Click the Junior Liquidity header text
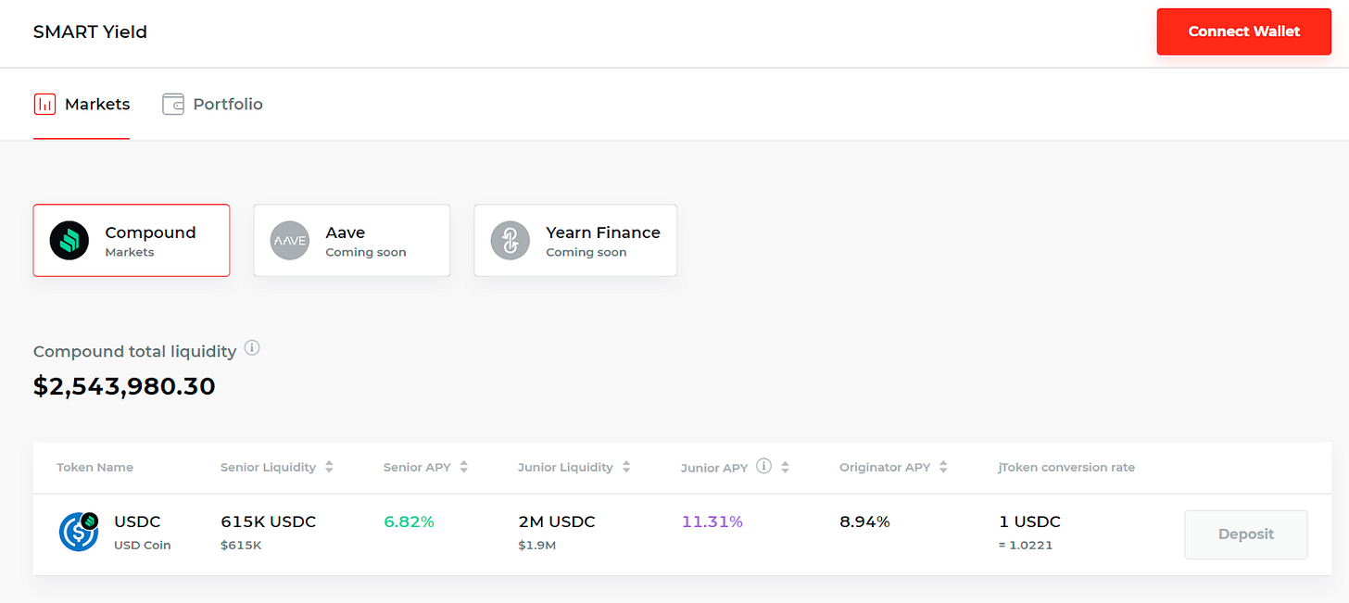Viewport: 1349px width, 603px height. [x=565, y=467]
